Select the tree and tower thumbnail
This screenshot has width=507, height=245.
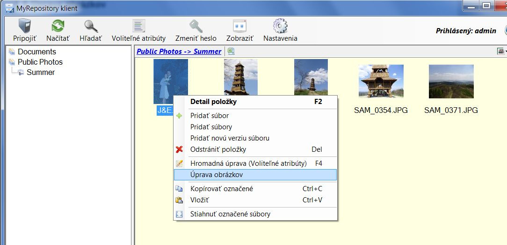311,77
